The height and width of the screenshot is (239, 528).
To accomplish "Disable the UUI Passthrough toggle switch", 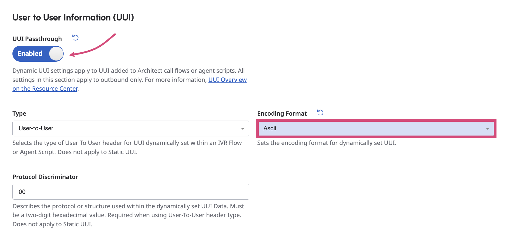I will coord(38,54).
